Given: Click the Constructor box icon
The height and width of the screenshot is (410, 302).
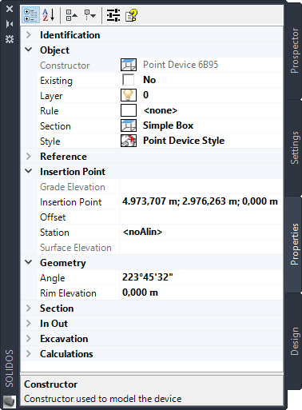Looking at the screenshot, I should (x=129, y=65).
